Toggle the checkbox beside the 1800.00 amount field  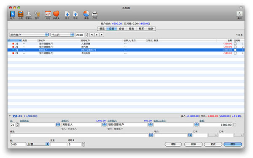click(235, 125)
